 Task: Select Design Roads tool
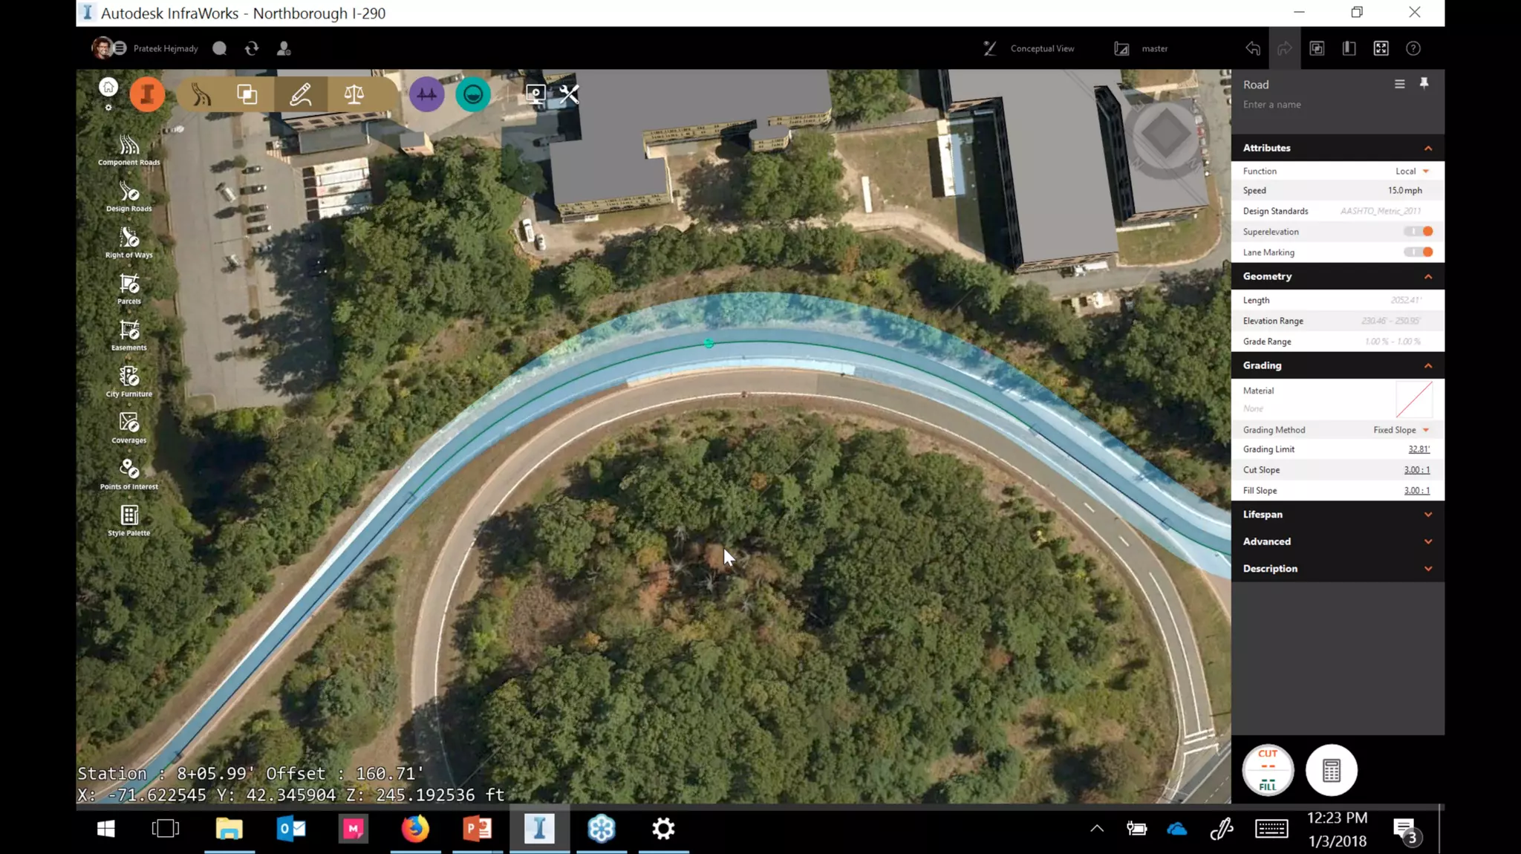(x=129, y=198)
